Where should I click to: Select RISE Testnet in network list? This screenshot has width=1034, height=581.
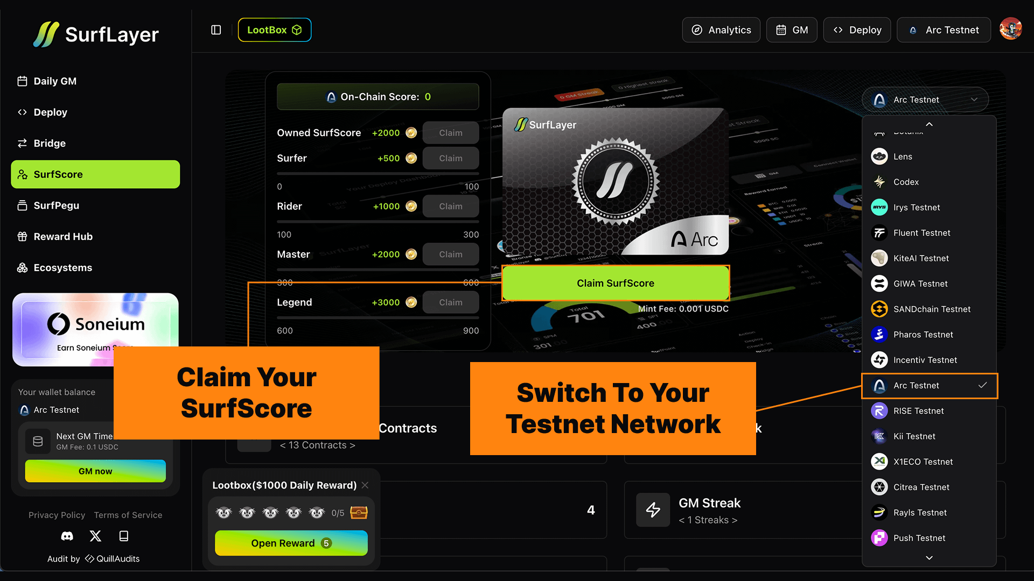[918, 411]
